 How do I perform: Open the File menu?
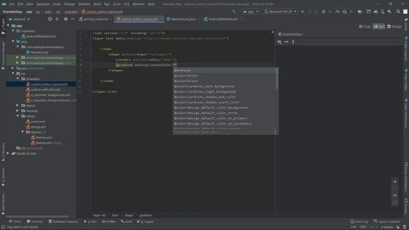coord(12,4)
